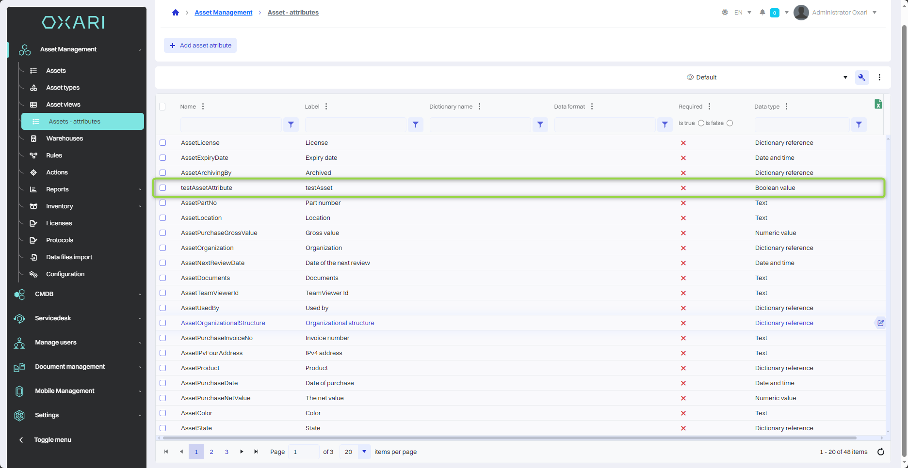Viewport: 908px width, 468px height.
Task: Open Asset types in the sidebar
Action: [63, 88]
